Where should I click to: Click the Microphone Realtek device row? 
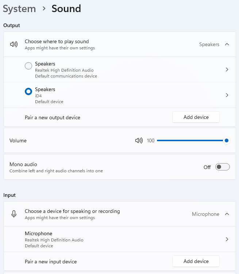pos(54,239)
